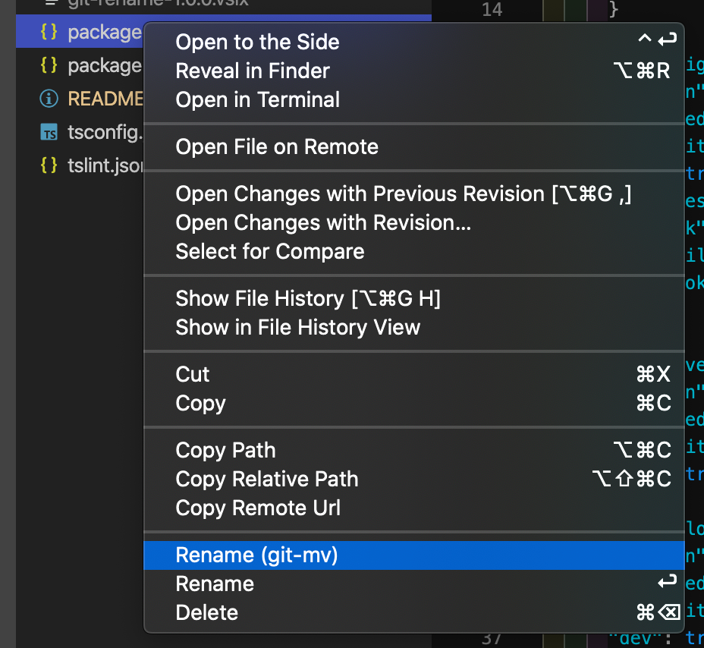Click the second JSON braces icon in the sidebar
Image resolution: width=704 pixels, height=648 pixels.
pos(47,66)
